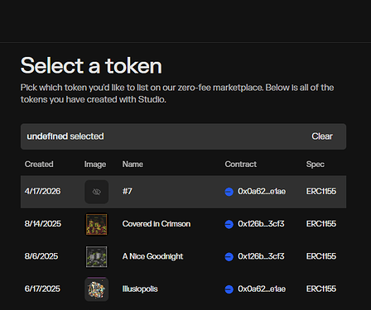Click the blue chain icon in #7 row
Image resolution: width=371 pixels, height=310 pixels.
click(x=229, y=192)
